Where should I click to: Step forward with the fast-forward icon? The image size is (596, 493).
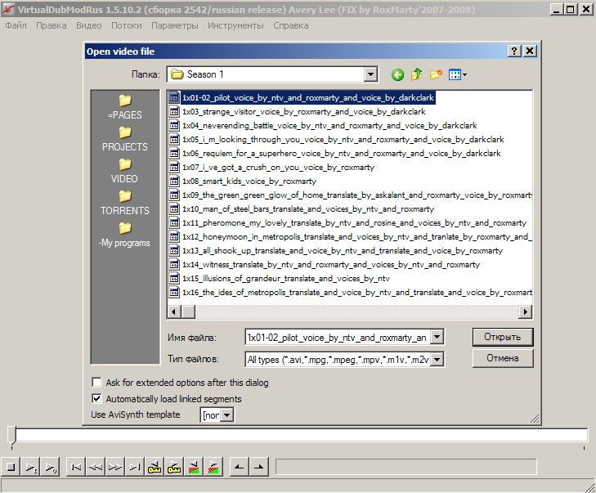(x=115, y=467)
